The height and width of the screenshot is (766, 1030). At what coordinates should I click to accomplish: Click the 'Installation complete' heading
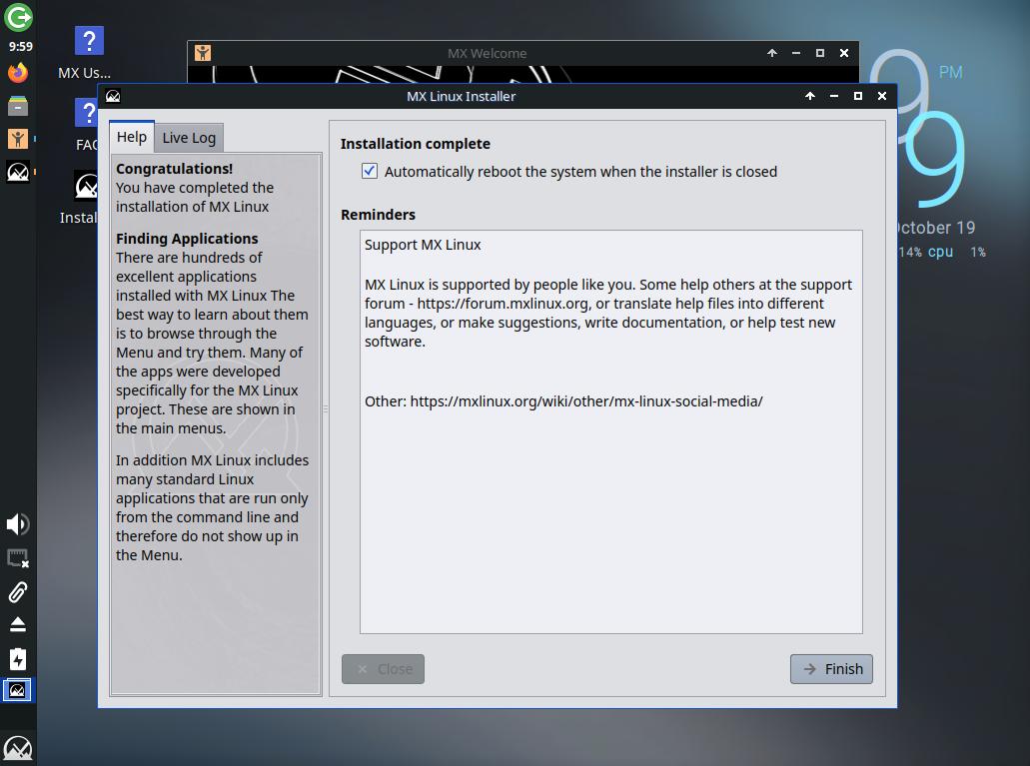pos(416,144)
